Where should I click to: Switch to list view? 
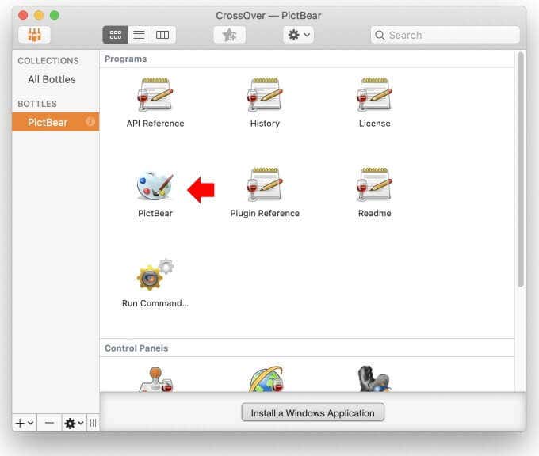[139, 35]
